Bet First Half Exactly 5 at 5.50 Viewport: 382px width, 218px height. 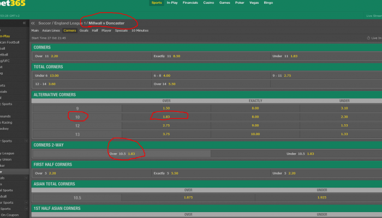(x=211, y=173)
